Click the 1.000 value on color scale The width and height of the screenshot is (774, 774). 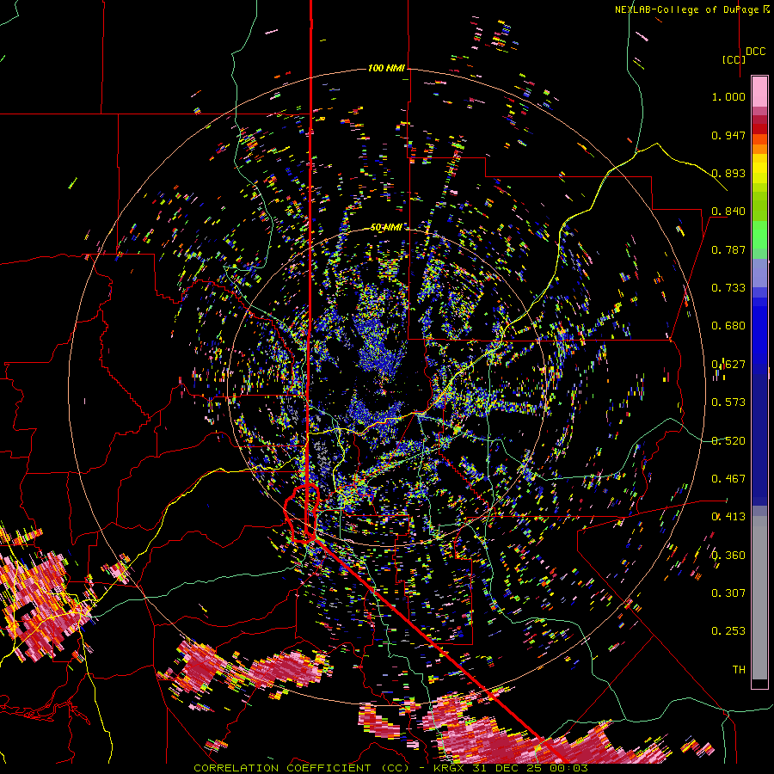pyautogui.click(x=728, y=96)
